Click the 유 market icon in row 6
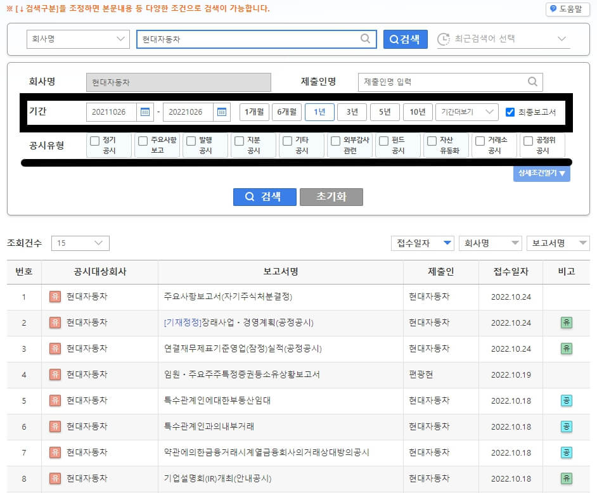 click(x=55, y=426)
